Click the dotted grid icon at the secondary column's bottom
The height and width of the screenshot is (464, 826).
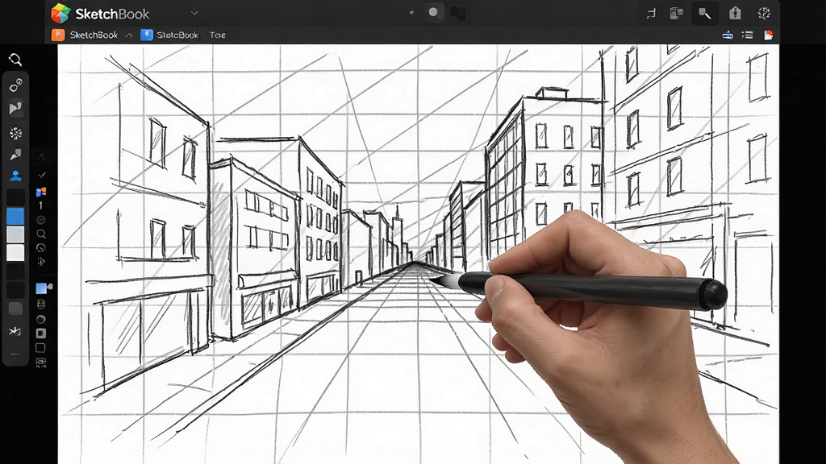(x=41, y=362)
